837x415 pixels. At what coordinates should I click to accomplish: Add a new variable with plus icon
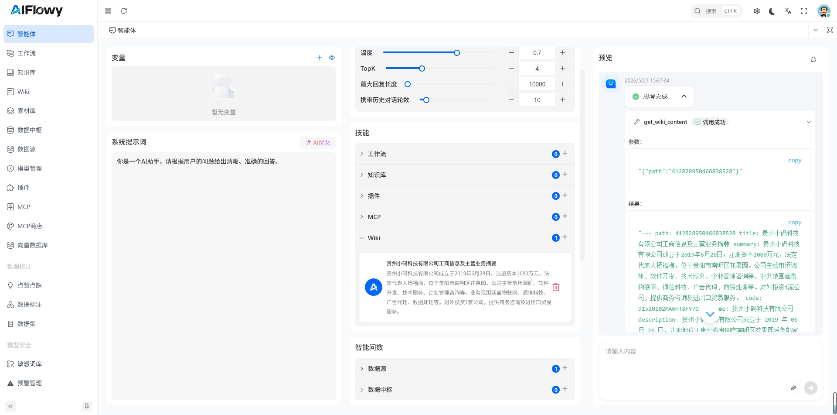(320, 58)
